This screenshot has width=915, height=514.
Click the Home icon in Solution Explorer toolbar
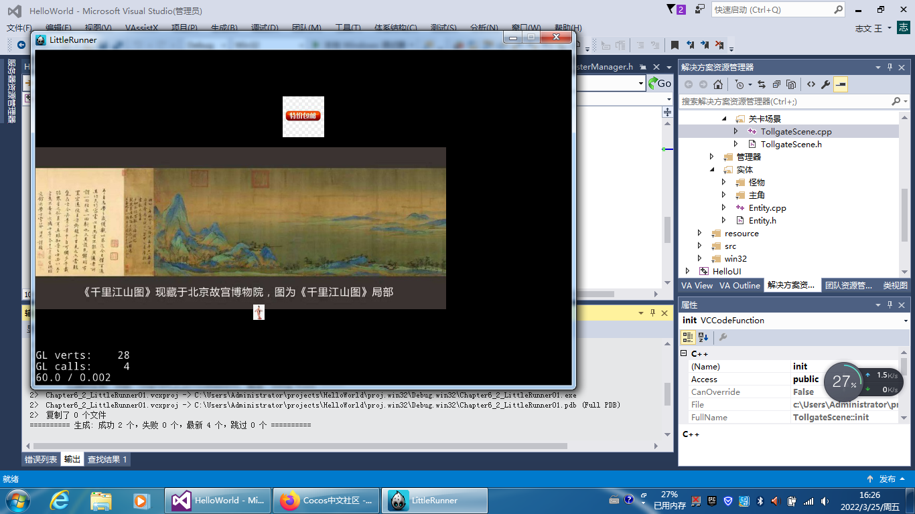pyautogui.click(x=718, y=84)
